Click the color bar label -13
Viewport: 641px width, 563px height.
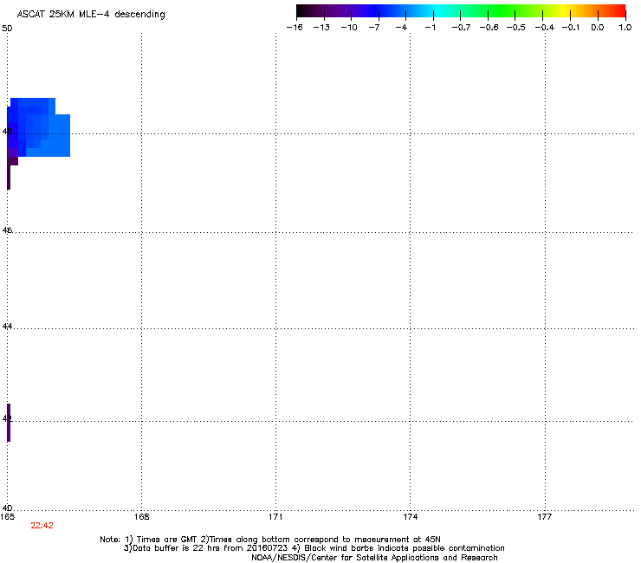(321, 28)
